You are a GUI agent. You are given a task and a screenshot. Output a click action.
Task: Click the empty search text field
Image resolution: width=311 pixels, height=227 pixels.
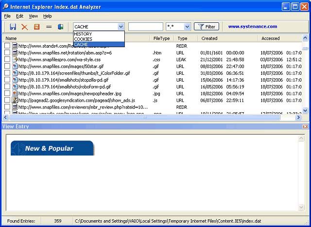tap(146, 27)
